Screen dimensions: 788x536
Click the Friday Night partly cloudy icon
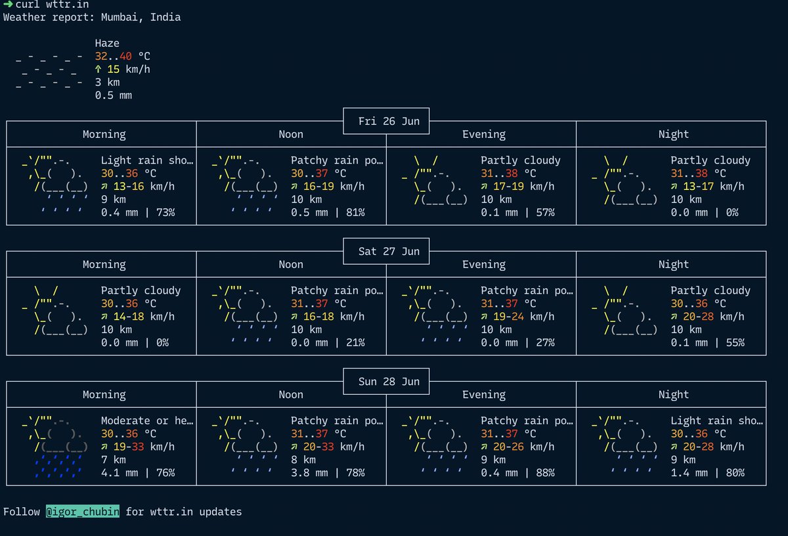(624, 179)
